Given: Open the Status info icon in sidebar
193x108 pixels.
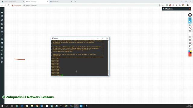Looking at the screenshot, I should [x=2, y=43].
